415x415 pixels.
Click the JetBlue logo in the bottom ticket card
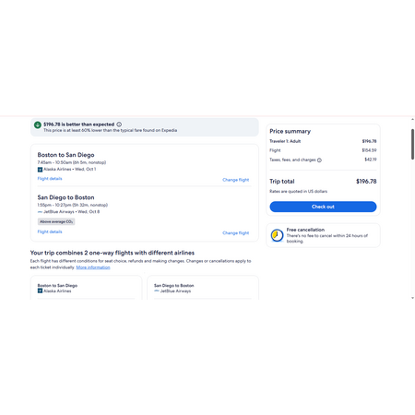pyautogui.click(x=157, y=290)
